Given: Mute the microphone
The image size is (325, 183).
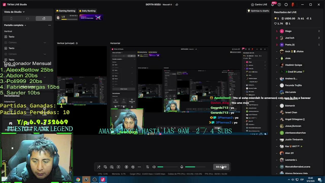Looking at the screenshot, I should point(182,167).
